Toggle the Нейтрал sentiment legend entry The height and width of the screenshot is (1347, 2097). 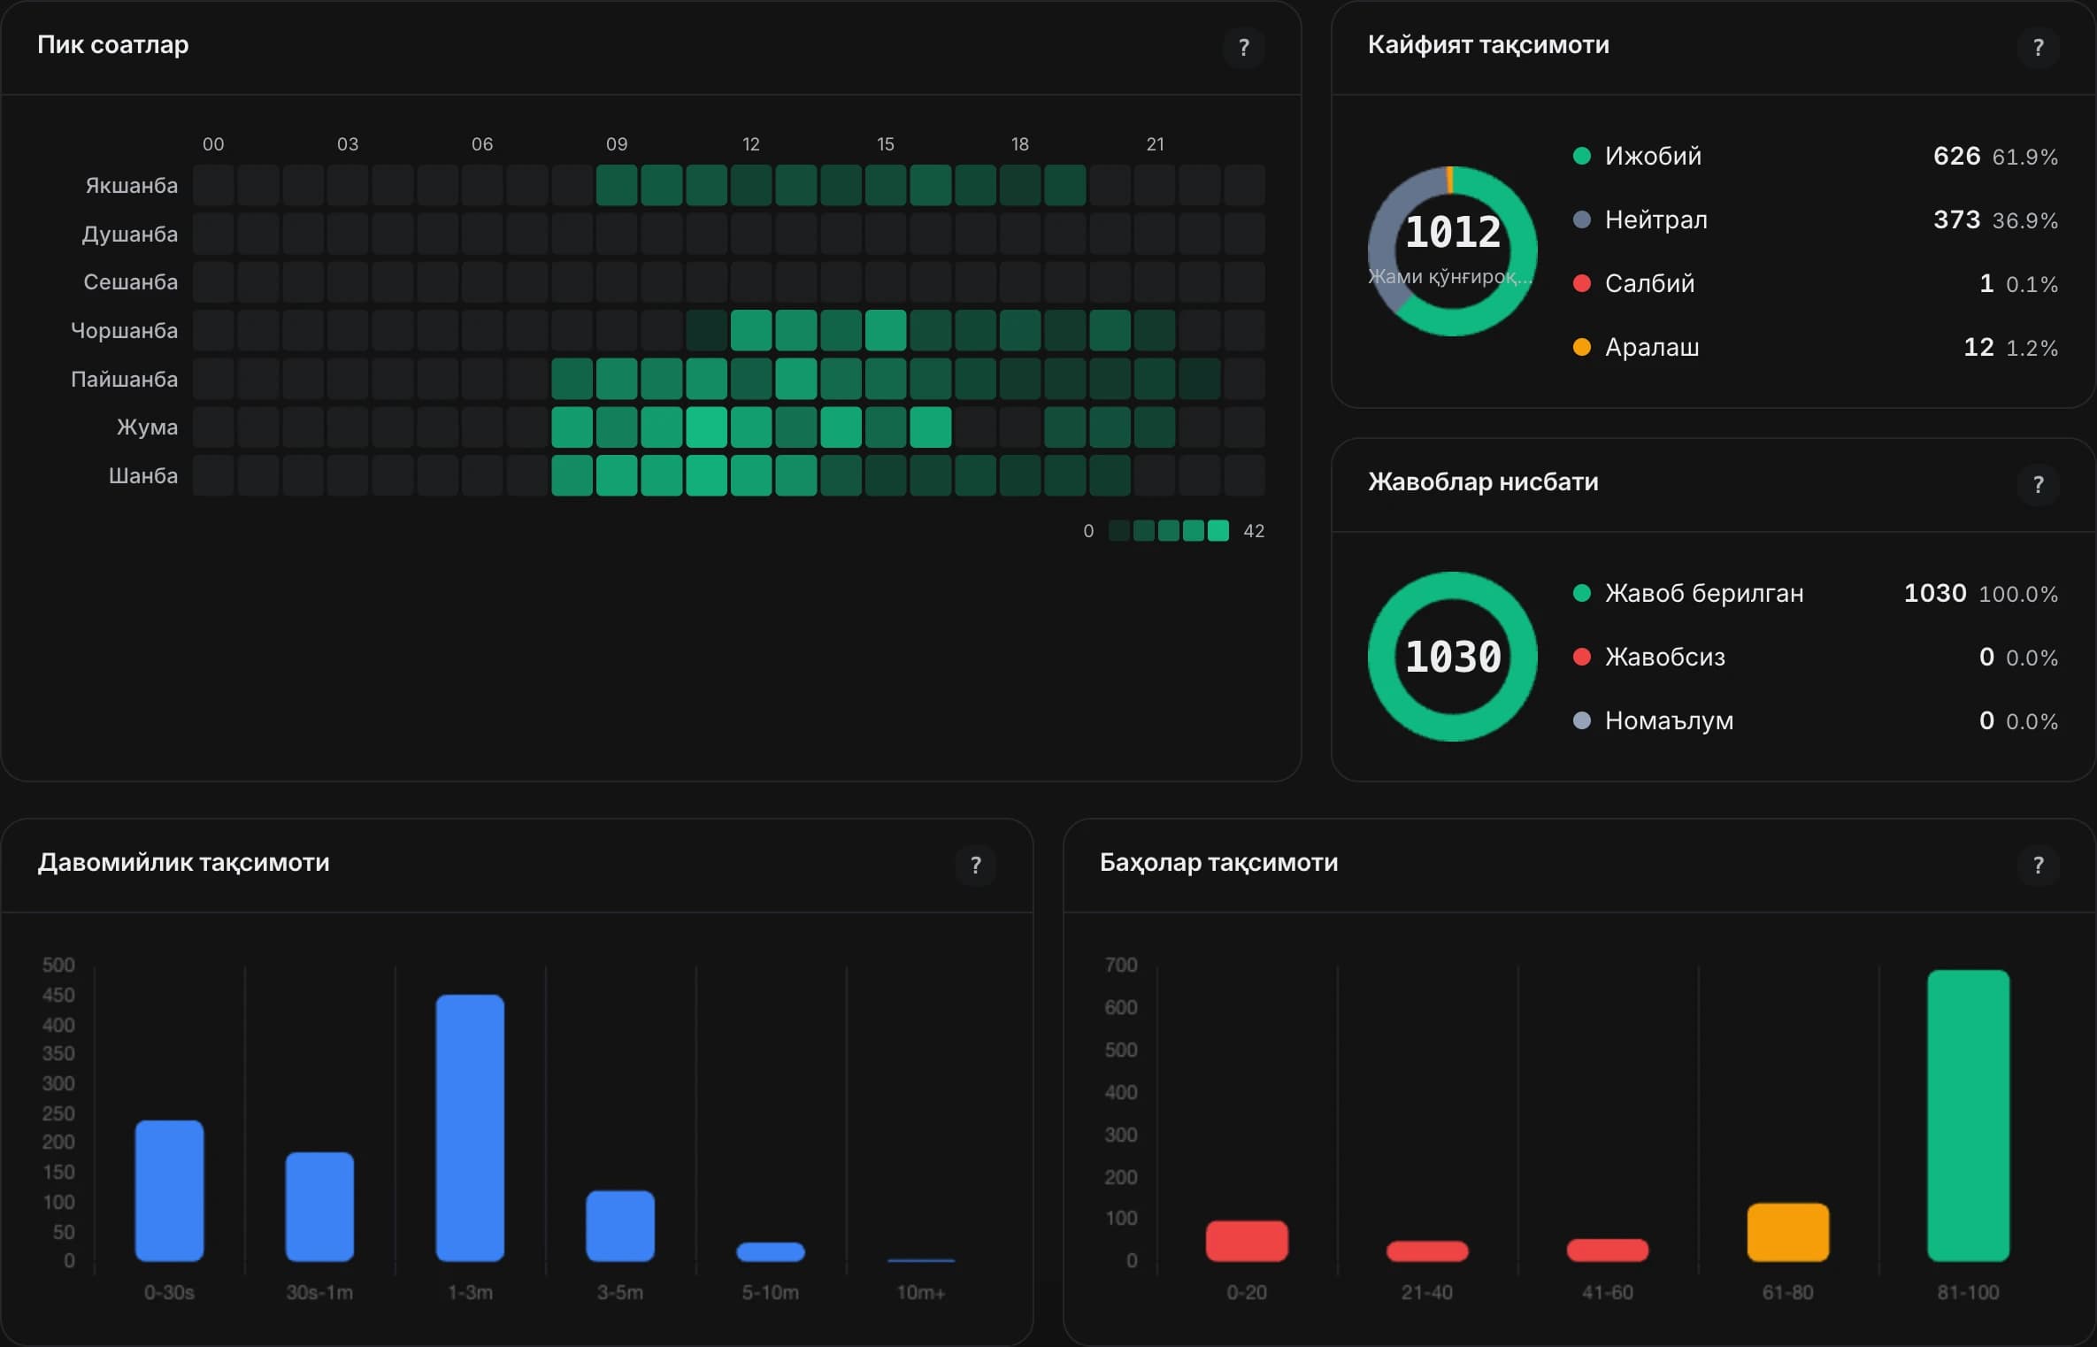1815,219
